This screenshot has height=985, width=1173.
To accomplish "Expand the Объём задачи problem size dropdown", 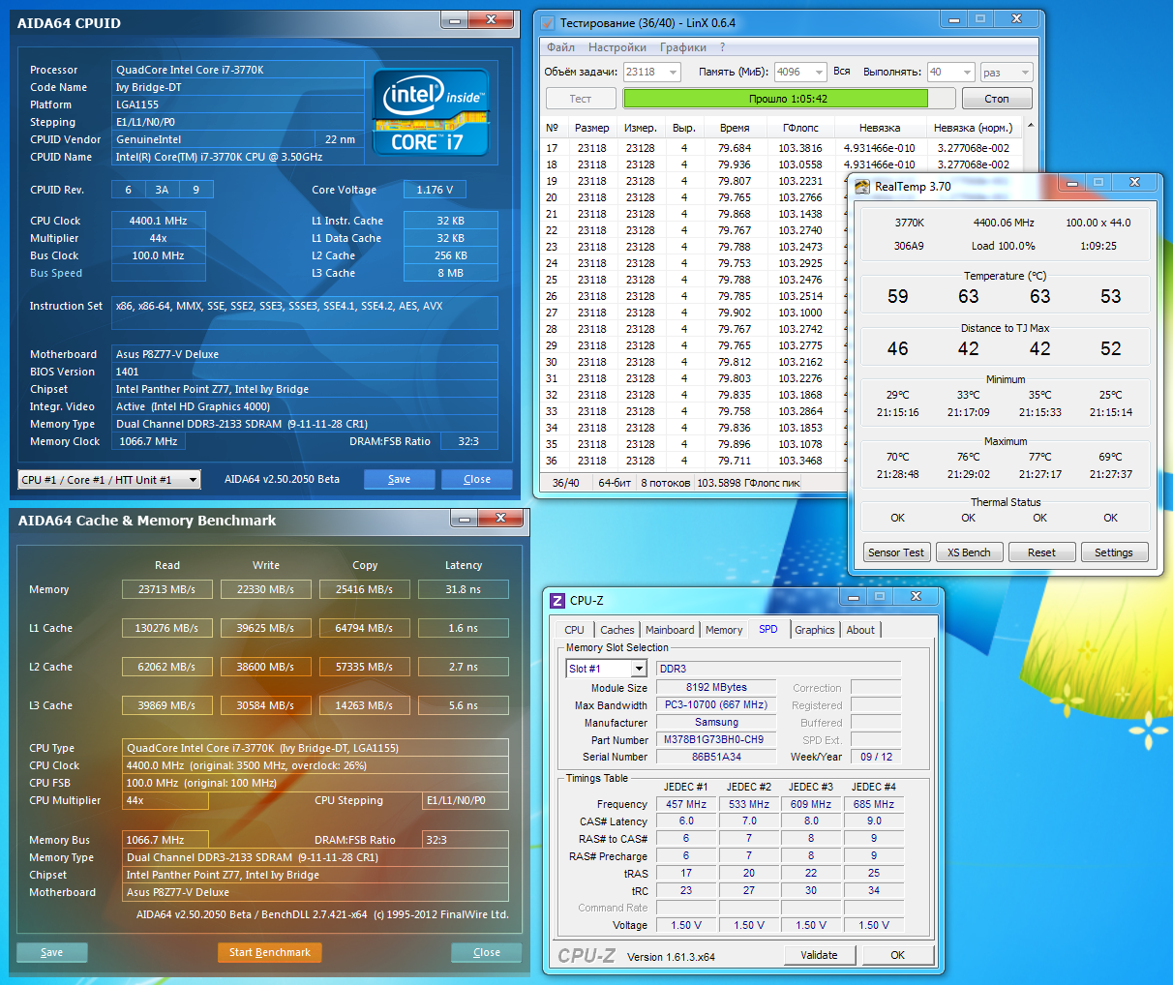I will [673, 73].
